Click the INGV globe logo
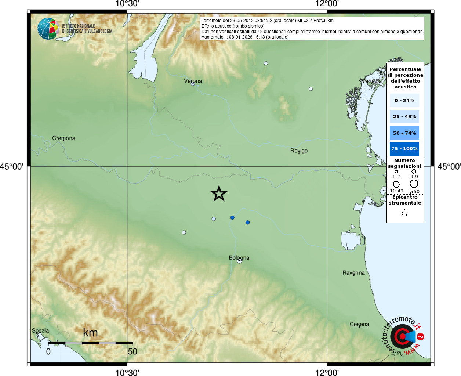The height and width of the screenshot is (376, 461). [x=48, y=29]
